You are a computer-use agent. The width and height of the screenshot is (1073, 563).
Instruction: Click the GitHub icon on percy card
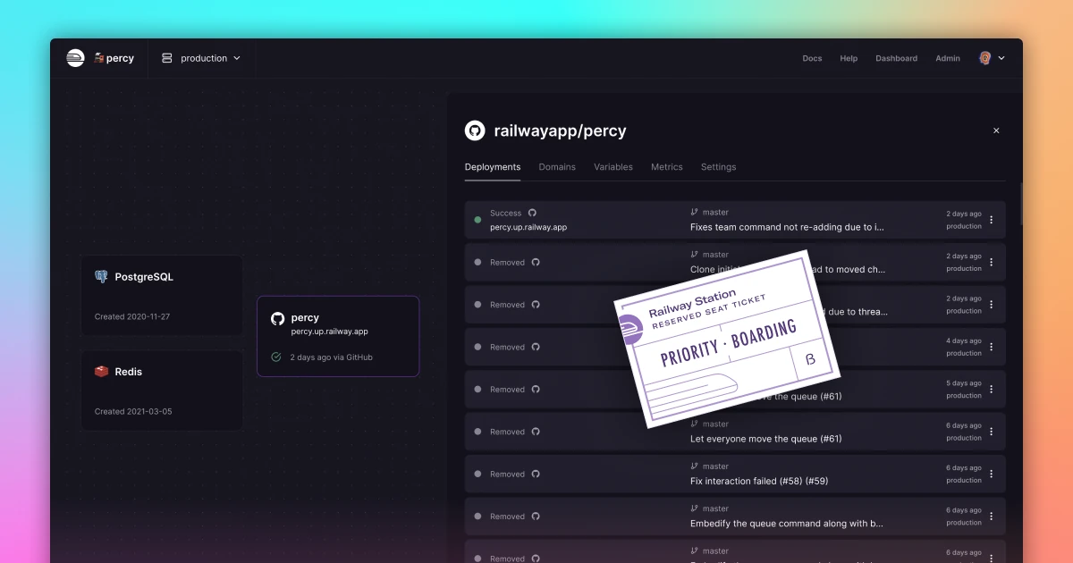click(277, 318)
